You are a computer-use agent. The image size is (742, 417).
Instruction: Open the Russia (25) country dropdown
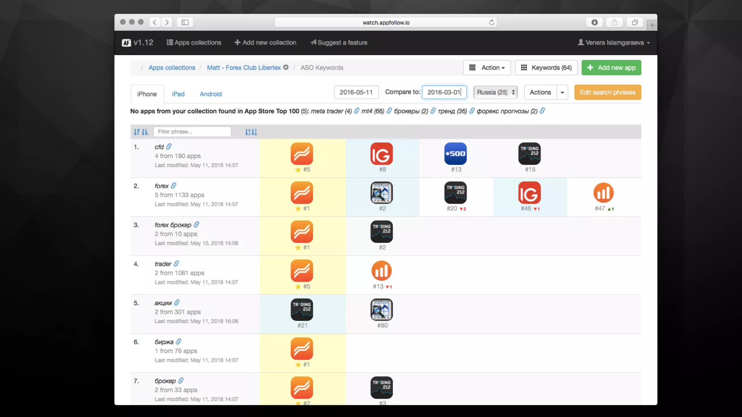click(495, 92)
